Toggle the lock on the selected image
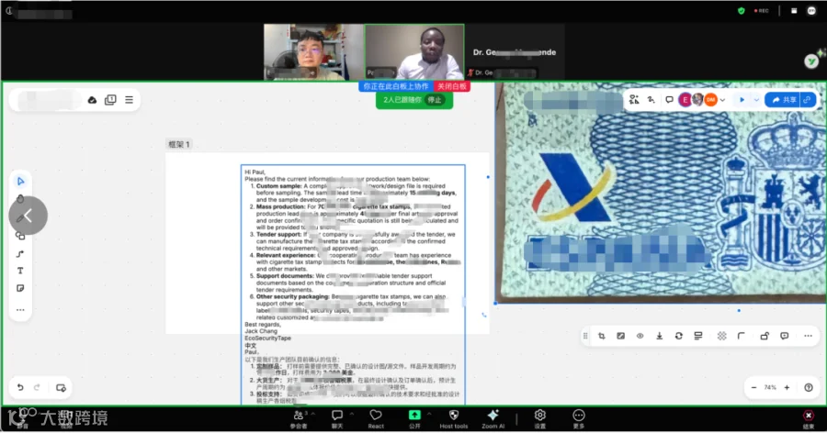The image size is (827, 433). tap(765, 336)
